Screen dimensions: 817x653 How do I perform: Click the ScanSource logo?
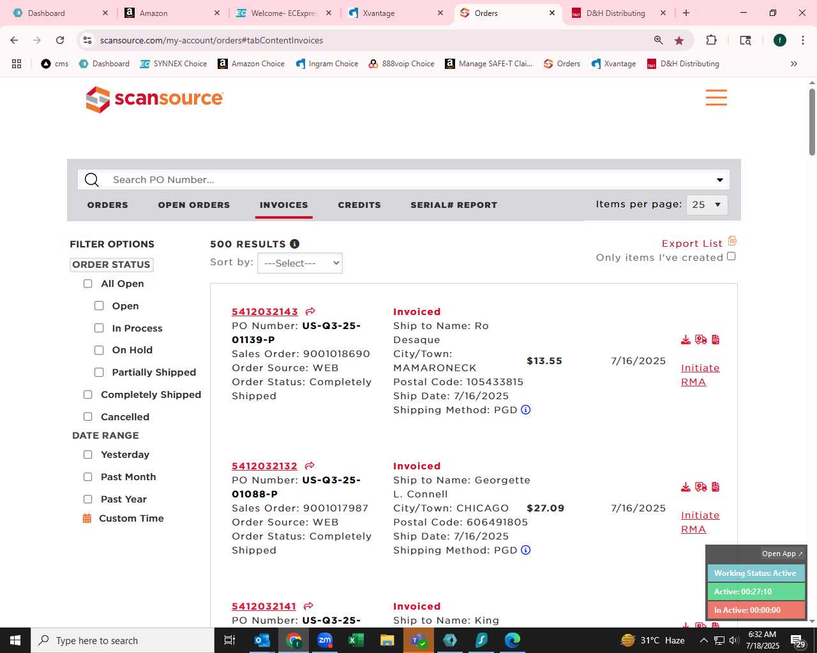click(x=154, y=99)
